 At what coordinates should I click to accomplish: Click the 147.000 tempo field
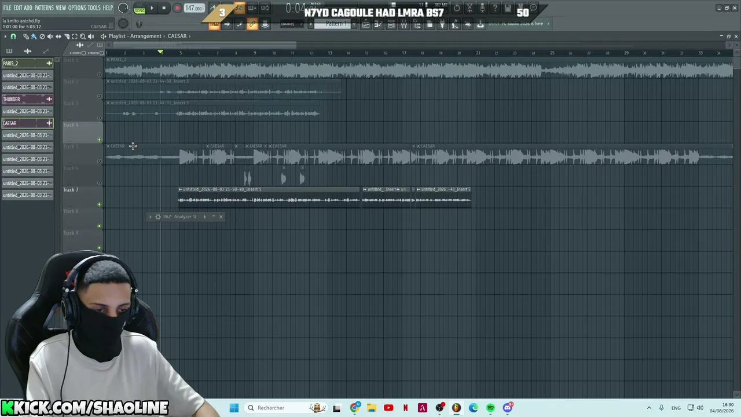tap(194, 9)
